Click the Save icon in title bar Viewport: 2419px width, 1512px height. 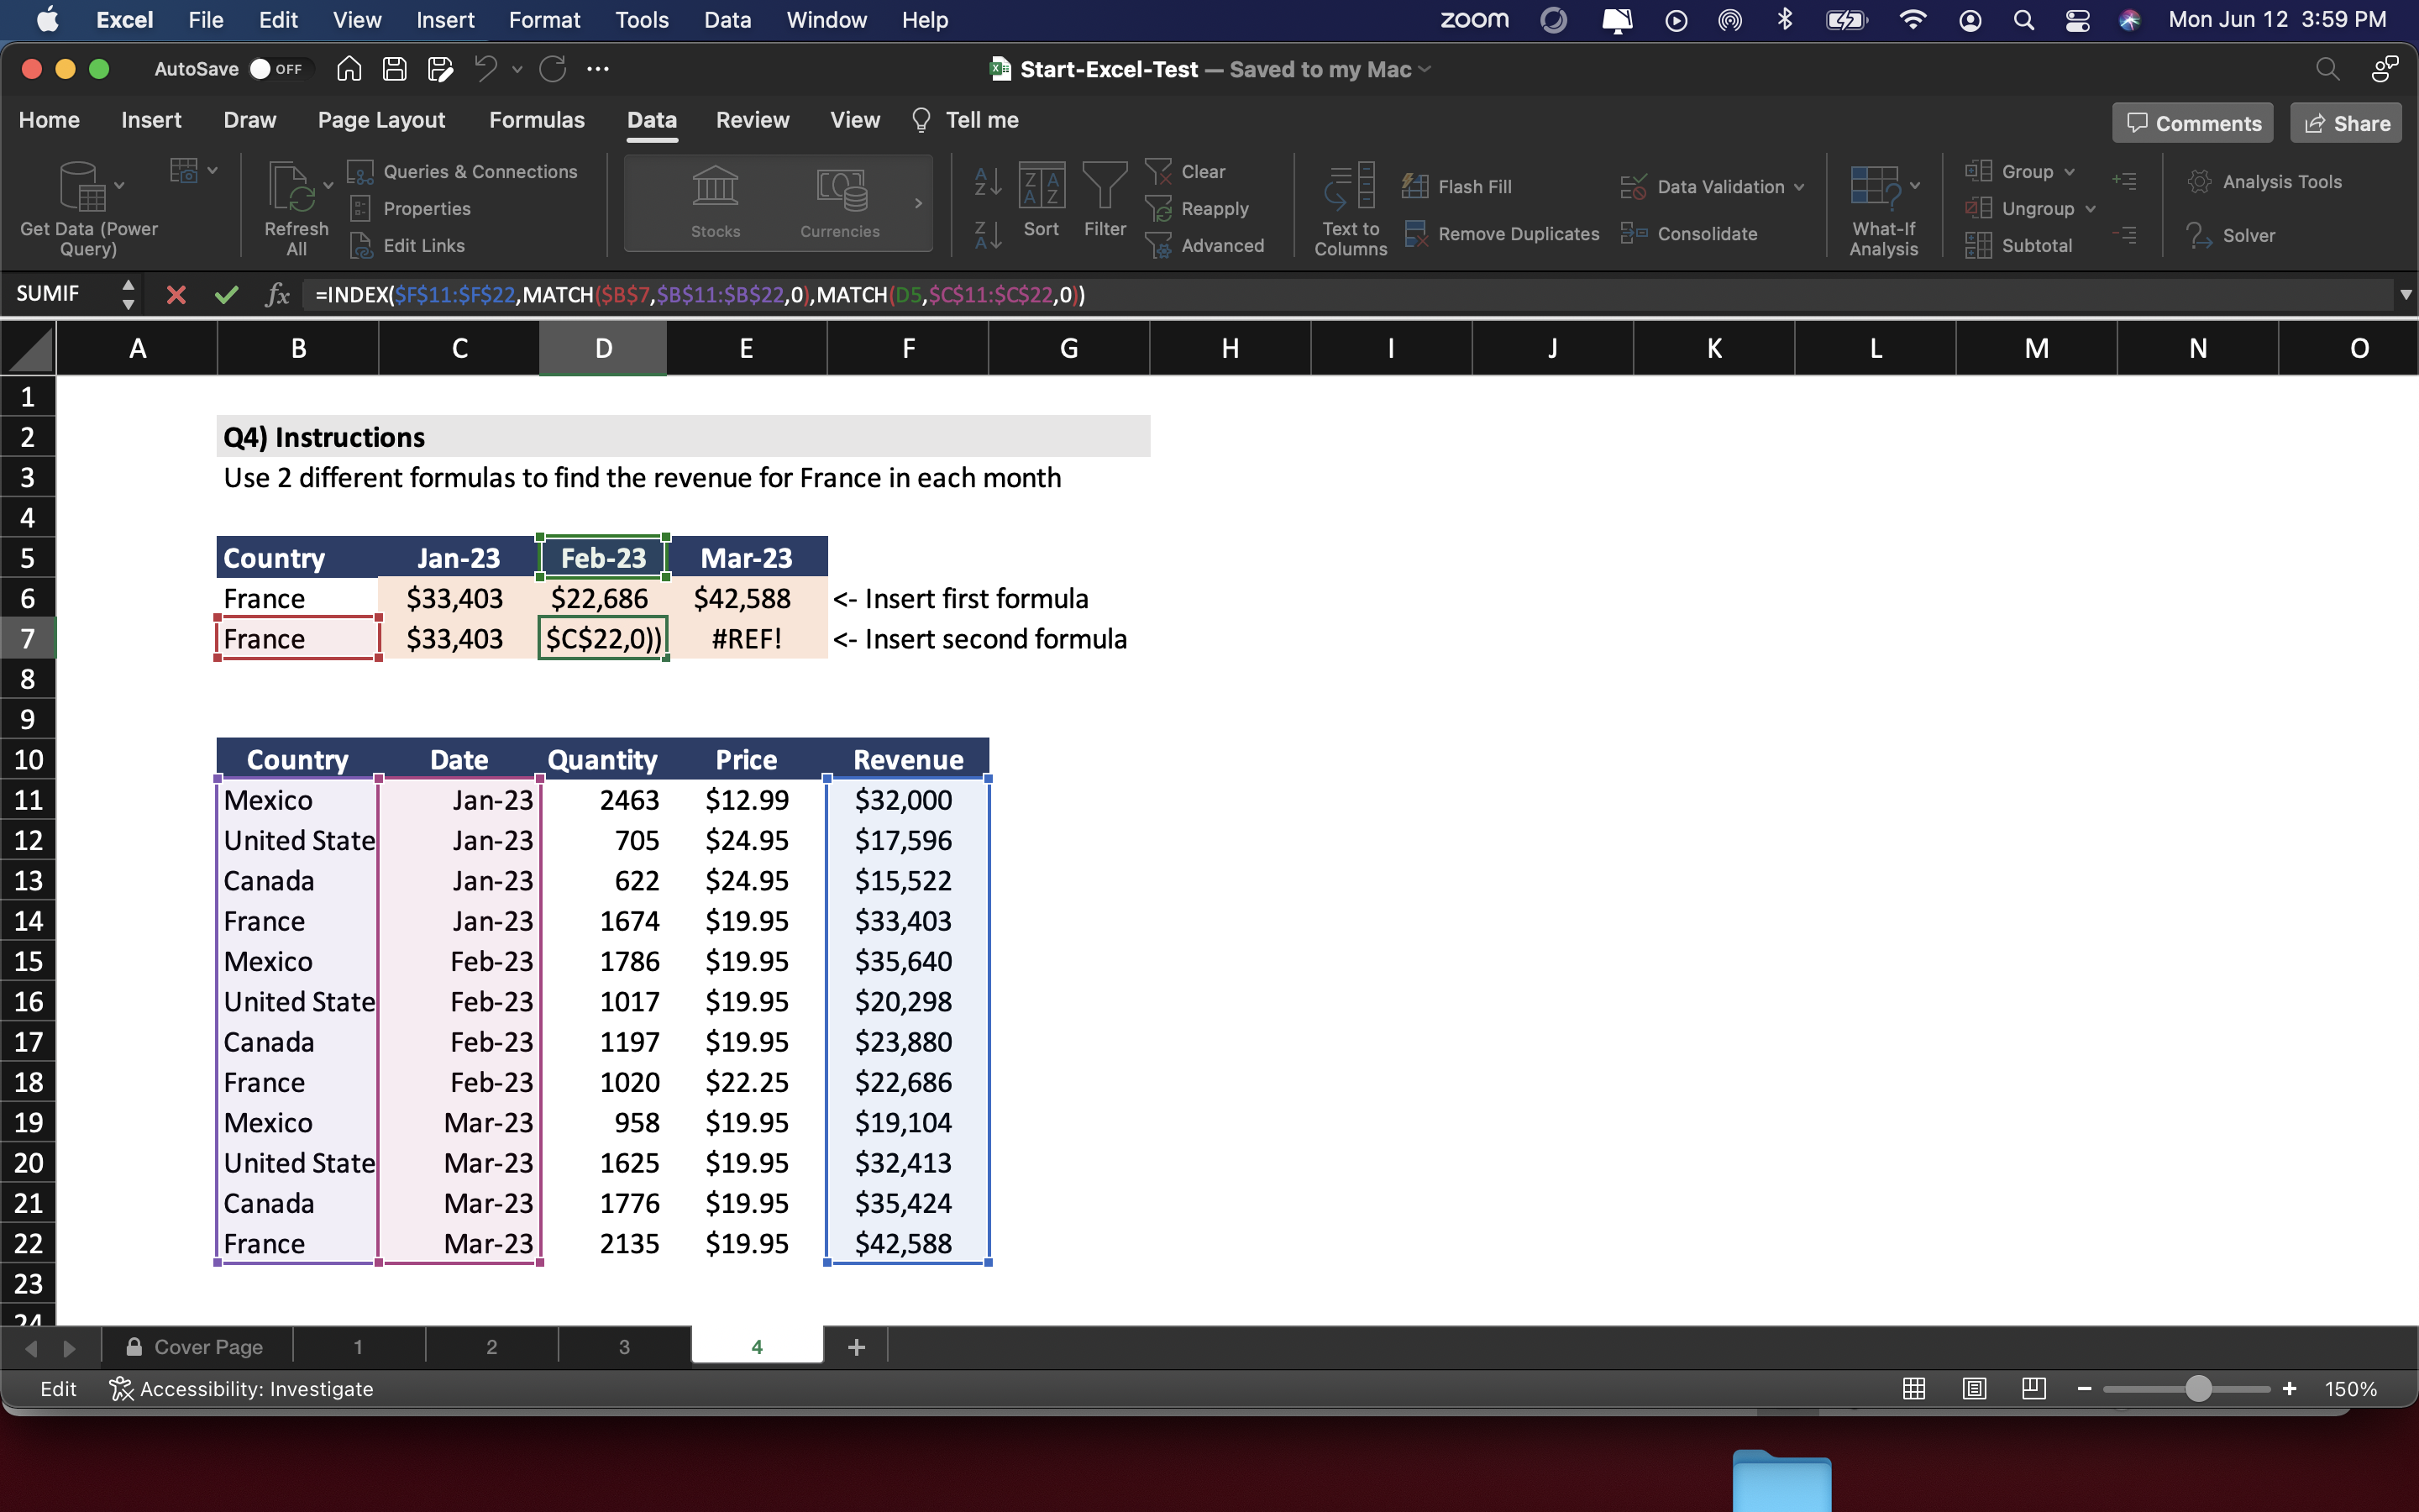[395, 69]
